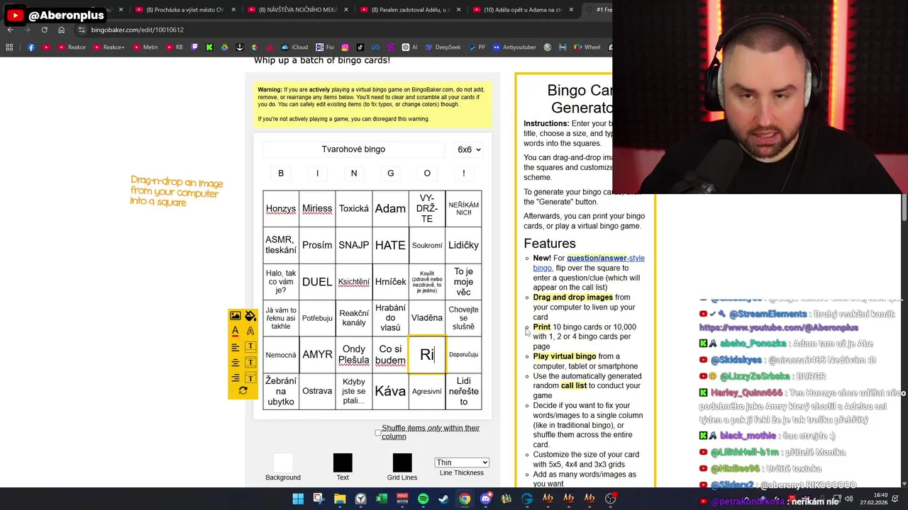Screen dimensions: 908x510
Task: Click the address bar showing bingobaker.com
Action: [340, 30]
